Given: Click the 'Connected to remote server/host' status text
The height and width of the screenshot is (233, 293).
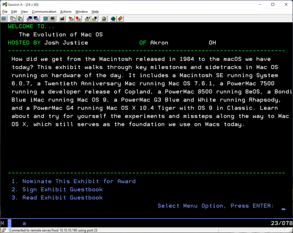Looking at the screenshot, I should 54,230.
